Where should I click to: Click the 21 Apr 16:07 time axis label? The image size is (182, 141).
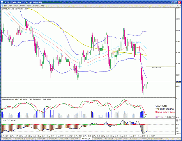click(151, 136)
